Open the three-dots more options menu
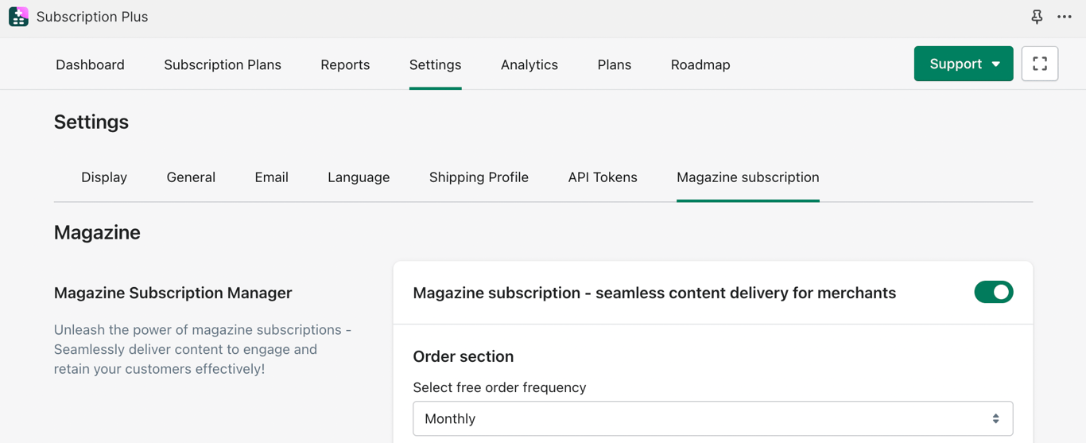The height and width of the screenshot is (443, 1086). pyautogui.click(x=1065, y=17)
